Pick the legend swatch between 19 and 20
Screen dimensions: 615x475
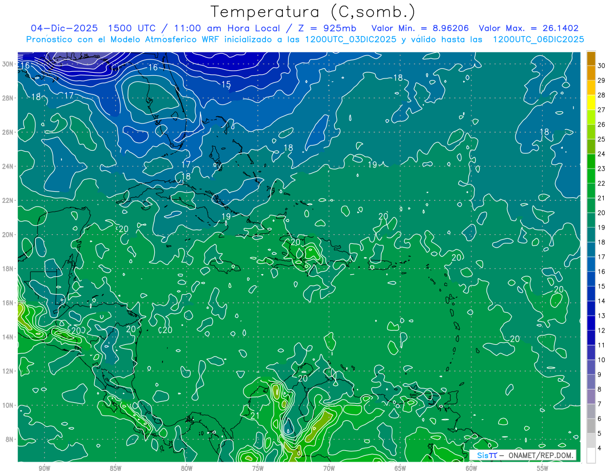[591, 220]
